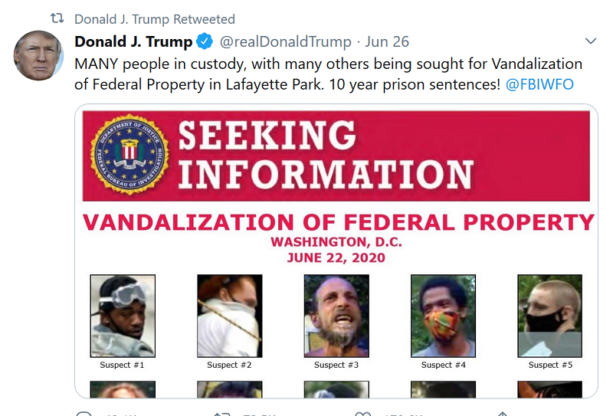The width and height of the screenshot is (613, 416).
Task: Click the red Seeking Information banner
Action: 383,156
